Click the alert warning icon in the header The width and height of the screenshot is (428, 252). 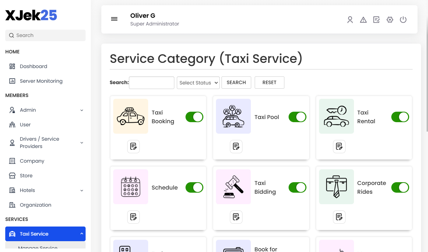point(363,20)
